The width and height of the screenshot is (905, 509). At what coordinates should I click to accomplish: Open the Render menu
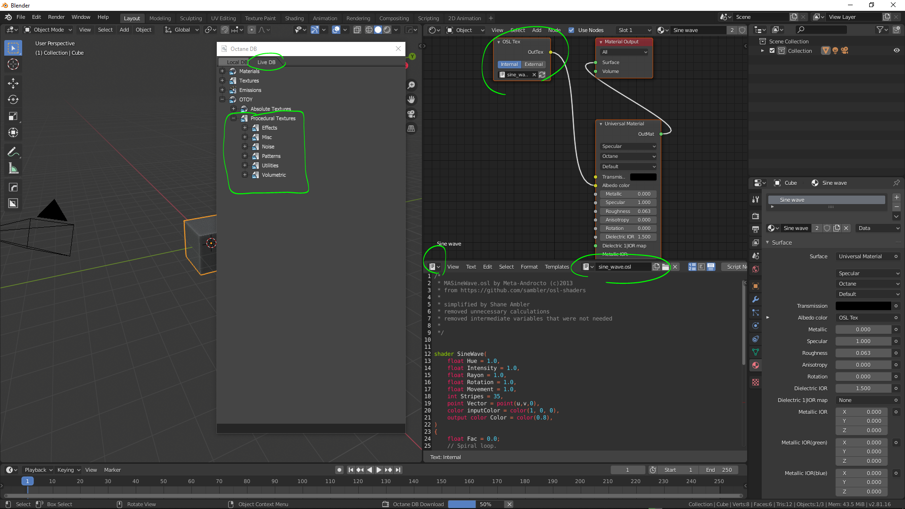tap(56, 17)
